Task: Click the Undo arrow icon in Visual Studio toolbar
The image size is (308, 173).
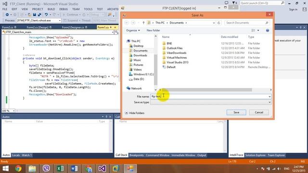Action: point(46,15)
